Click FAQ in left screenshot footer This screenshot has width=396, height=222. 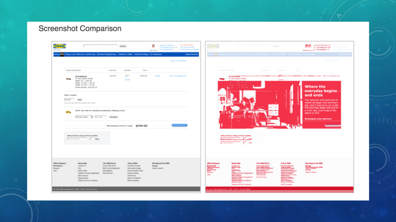click(x=79, y=168)
